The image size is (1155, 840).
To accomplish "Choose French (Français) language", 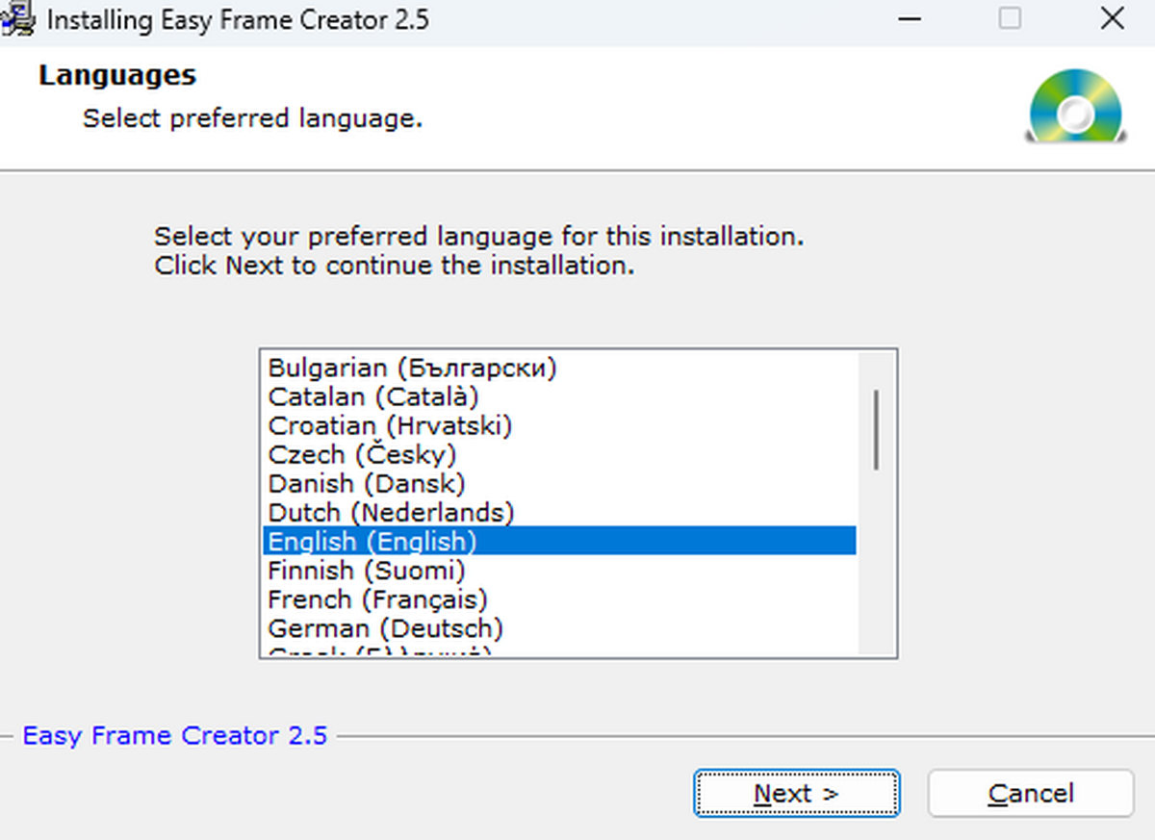I will pyautogui.click(x=559, y=598).
